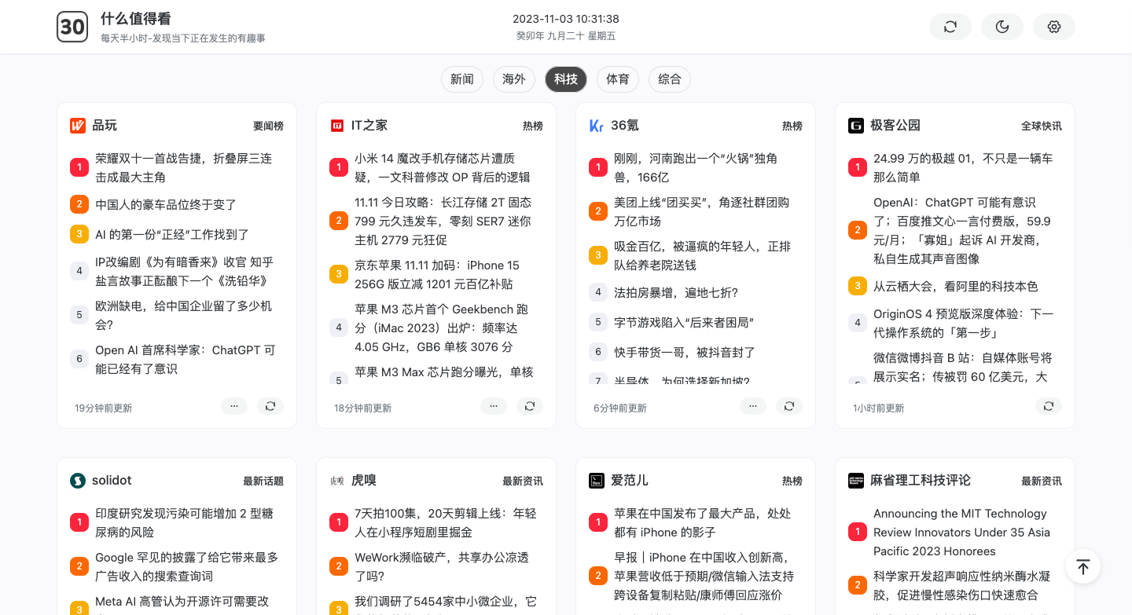Refresh all feeds using the top refresh icon
Viewport: 1132px width, 615px height.
point(950,26)
